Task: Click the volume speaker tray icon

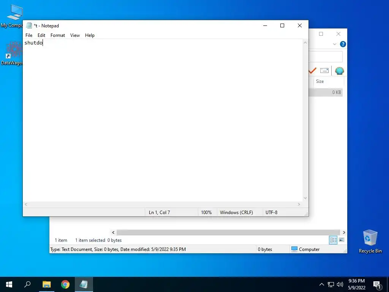Action: 340,284
